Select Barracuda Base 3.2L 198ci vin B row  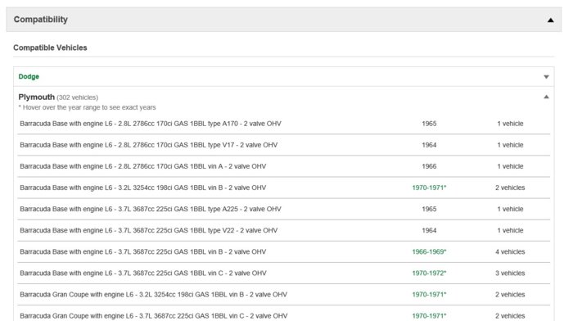click(143, 188)
